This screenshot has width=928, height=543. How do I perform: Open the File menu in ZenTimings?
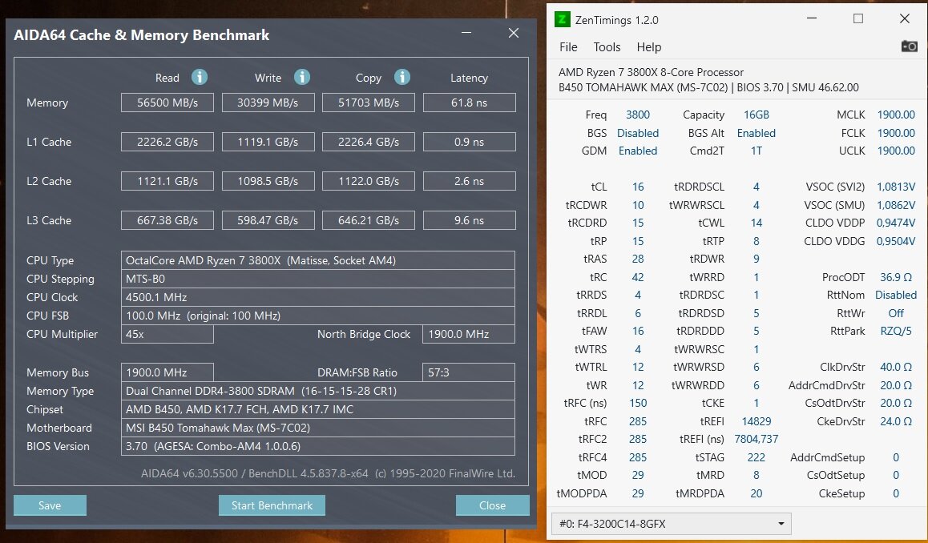pyautogui.click(x=568, y=47)
